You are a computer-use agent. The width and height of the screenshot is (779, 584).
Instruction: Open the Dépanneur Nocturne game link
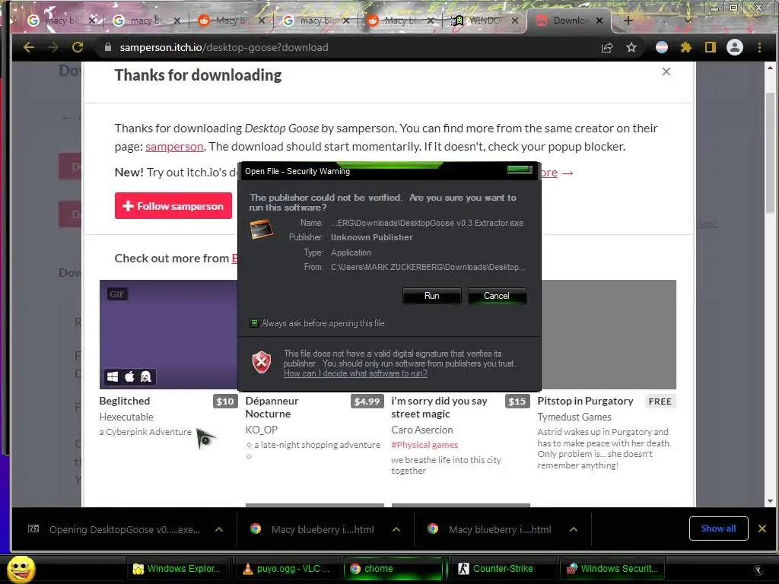[x=272, y=408]
